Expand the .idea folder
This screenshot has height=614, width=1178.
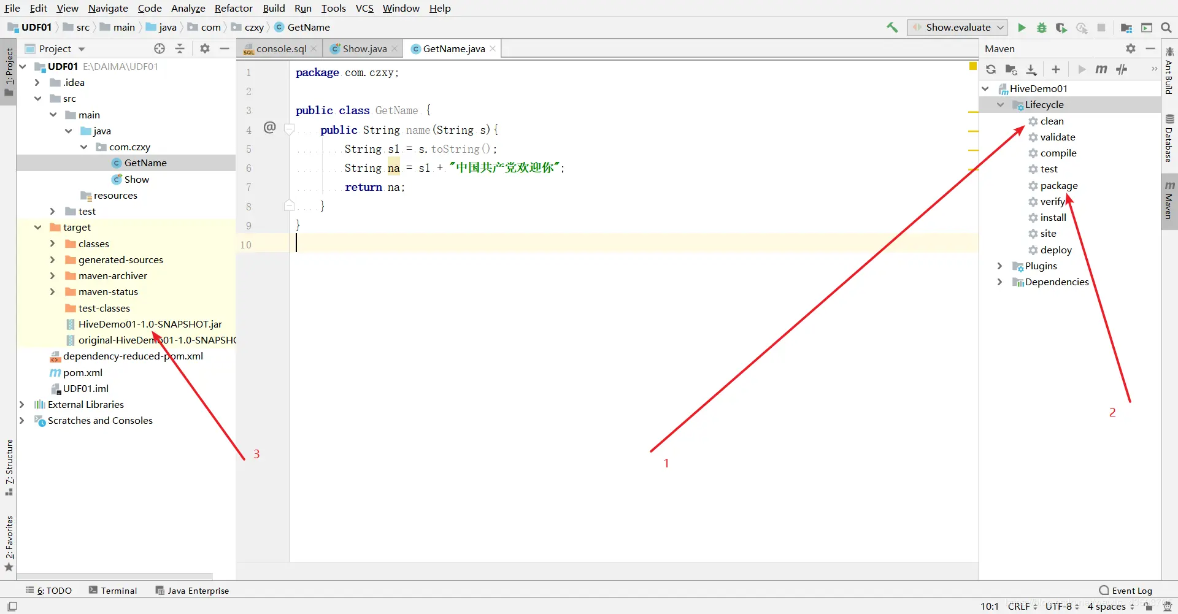pyautogui.click(x=37, y=83)
